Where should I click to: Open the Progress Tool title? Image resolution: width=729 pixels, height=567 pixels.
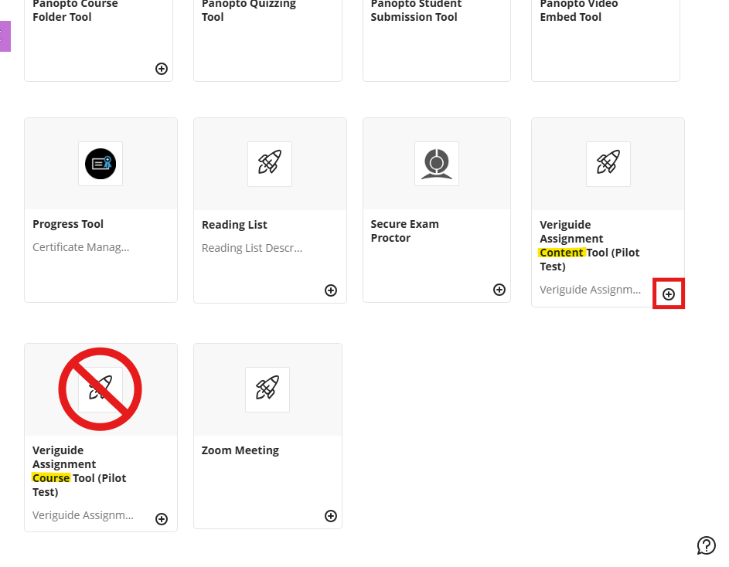(68, 224)
